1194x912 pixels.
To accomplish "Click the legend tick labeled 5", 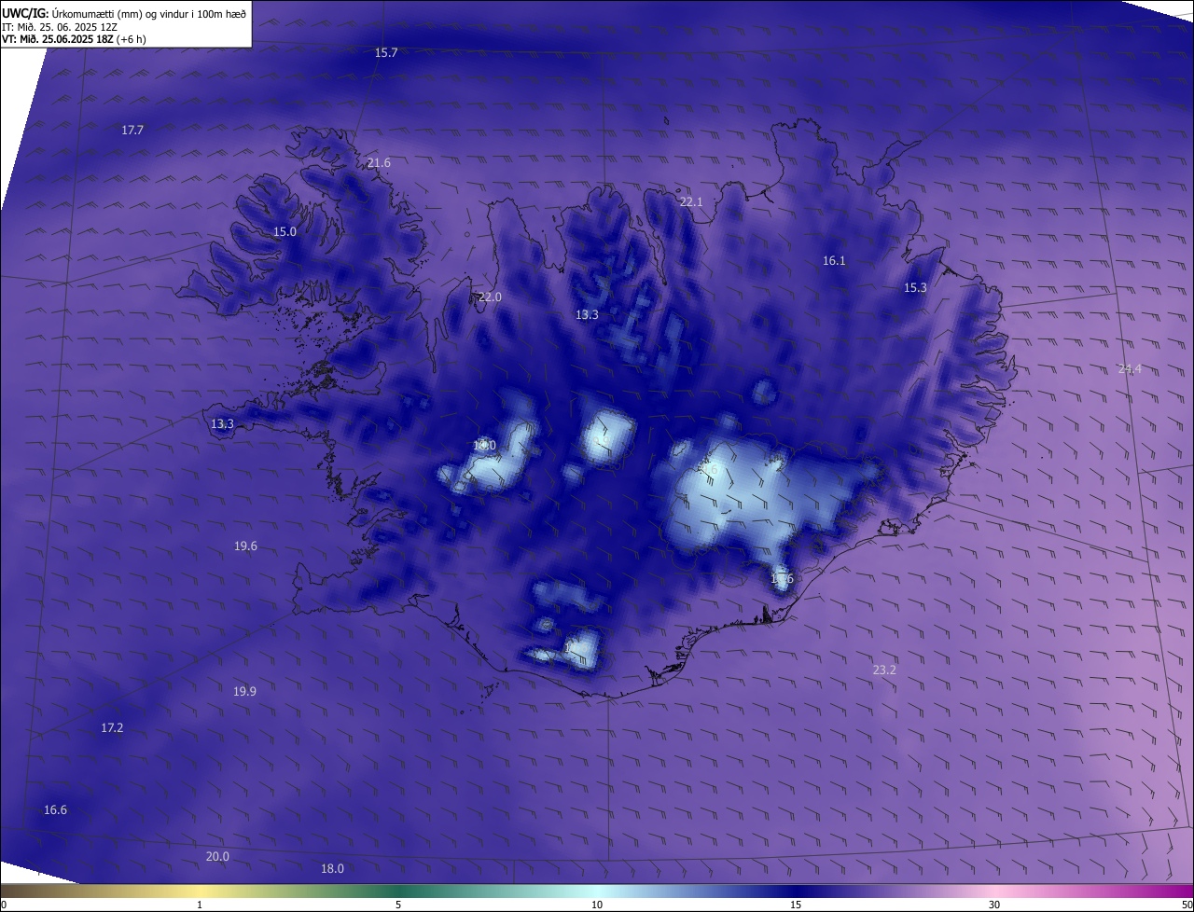I will pyautogui.click(x=398, y=905).
